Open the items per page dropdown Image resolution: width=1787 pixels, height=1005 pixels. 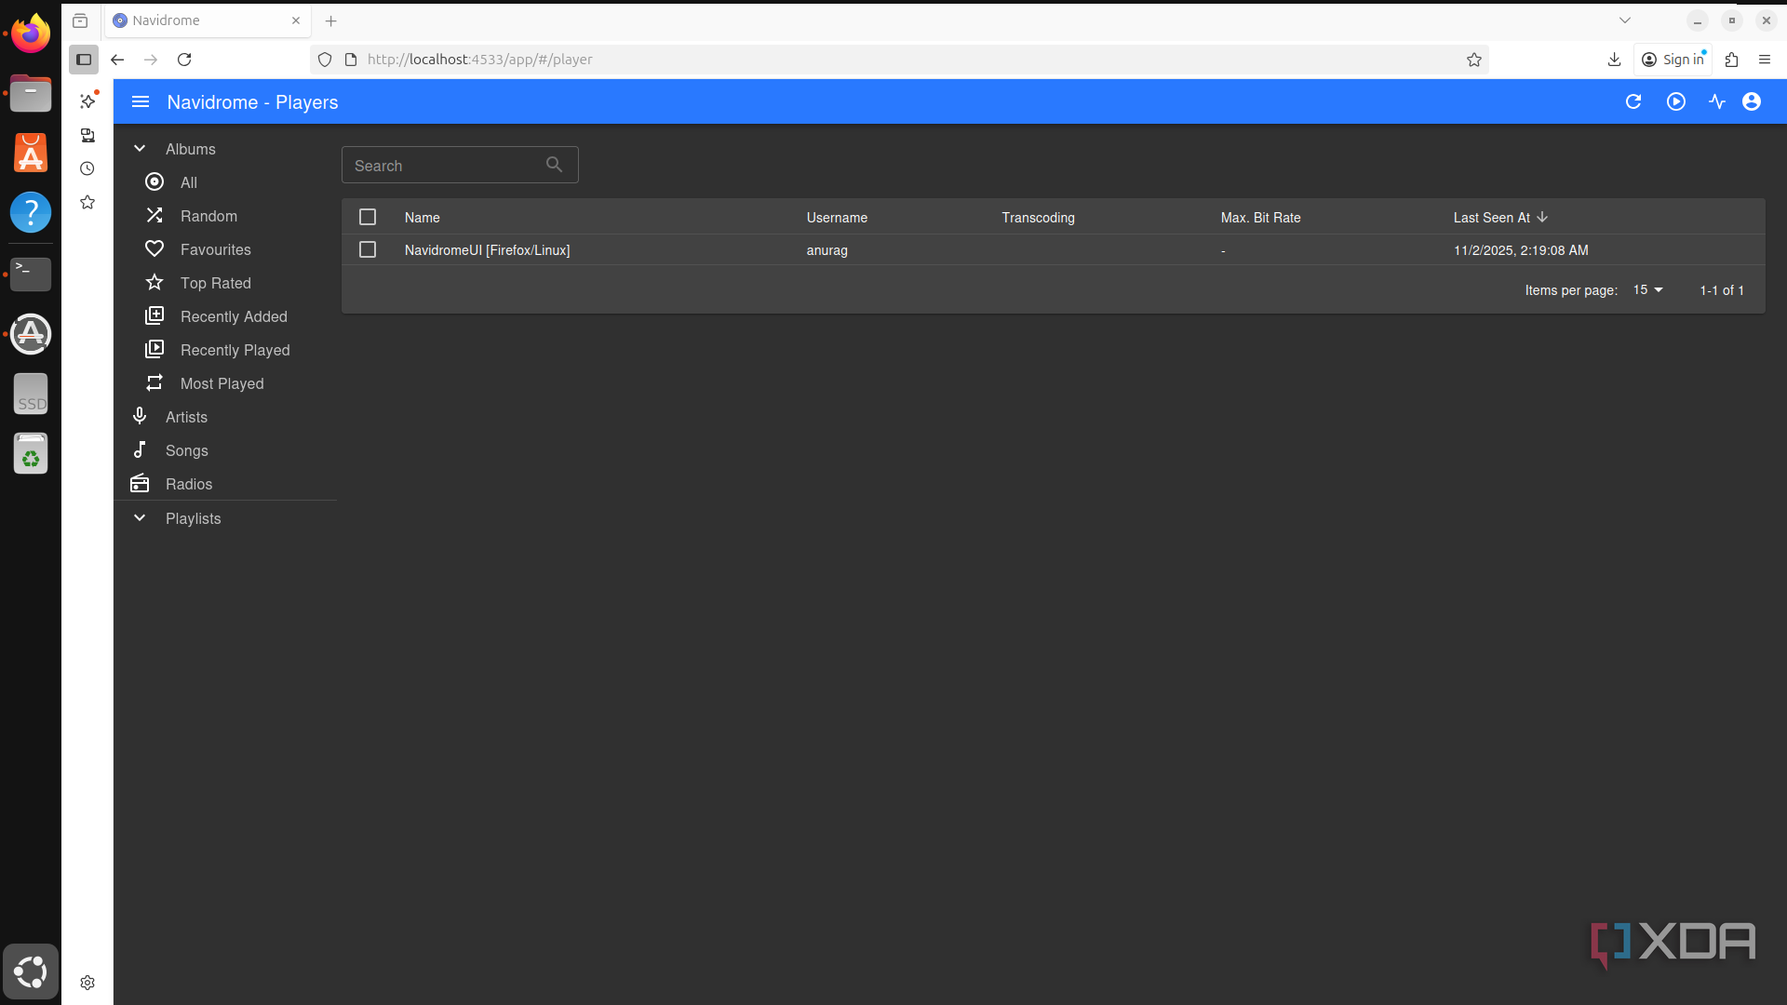1648,290
